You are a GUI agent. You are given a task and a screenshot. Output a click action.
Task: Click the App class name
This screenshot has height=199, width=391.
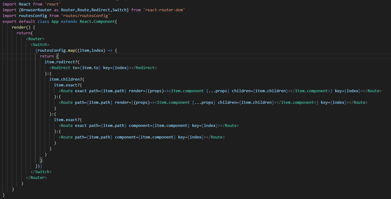pyautogui.click(x=55, y=21)
